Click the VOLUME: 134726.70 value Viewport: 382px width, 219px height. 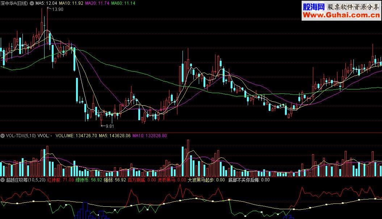pos(76,136)
